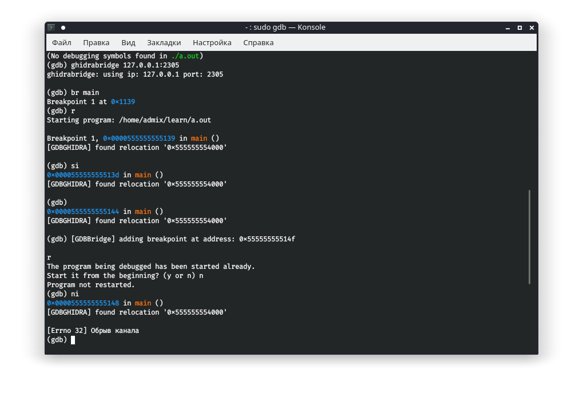Open the Правка menu
The image size is (583, 405).
96,43
